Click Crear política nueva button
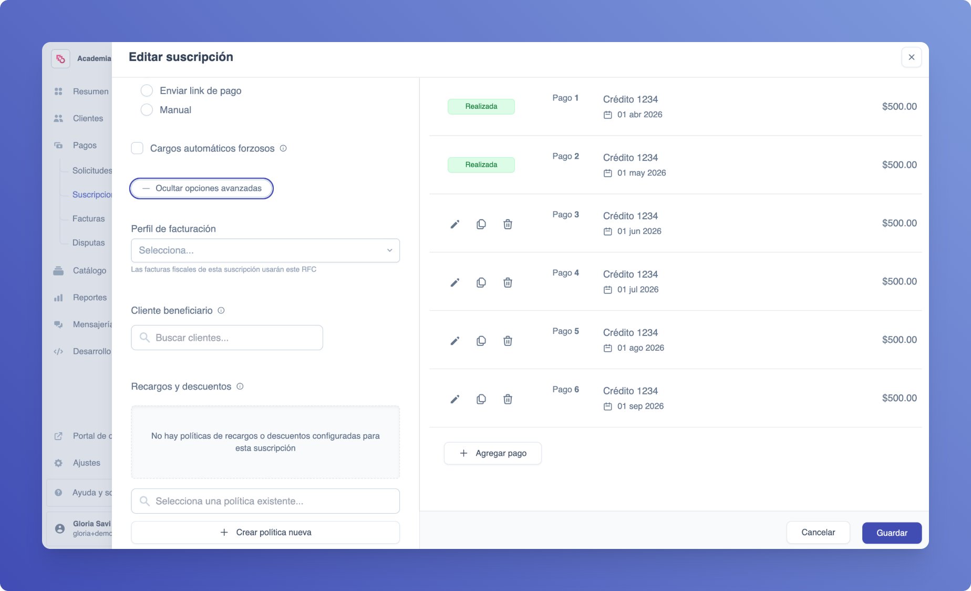Screen dimensions: 971x591 point(265,533)
